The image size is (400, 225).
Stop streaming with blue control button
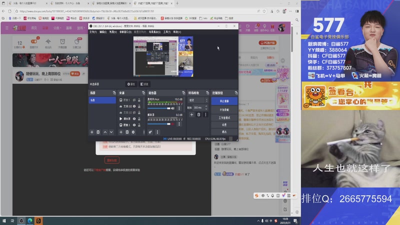(x=224, y=101)
